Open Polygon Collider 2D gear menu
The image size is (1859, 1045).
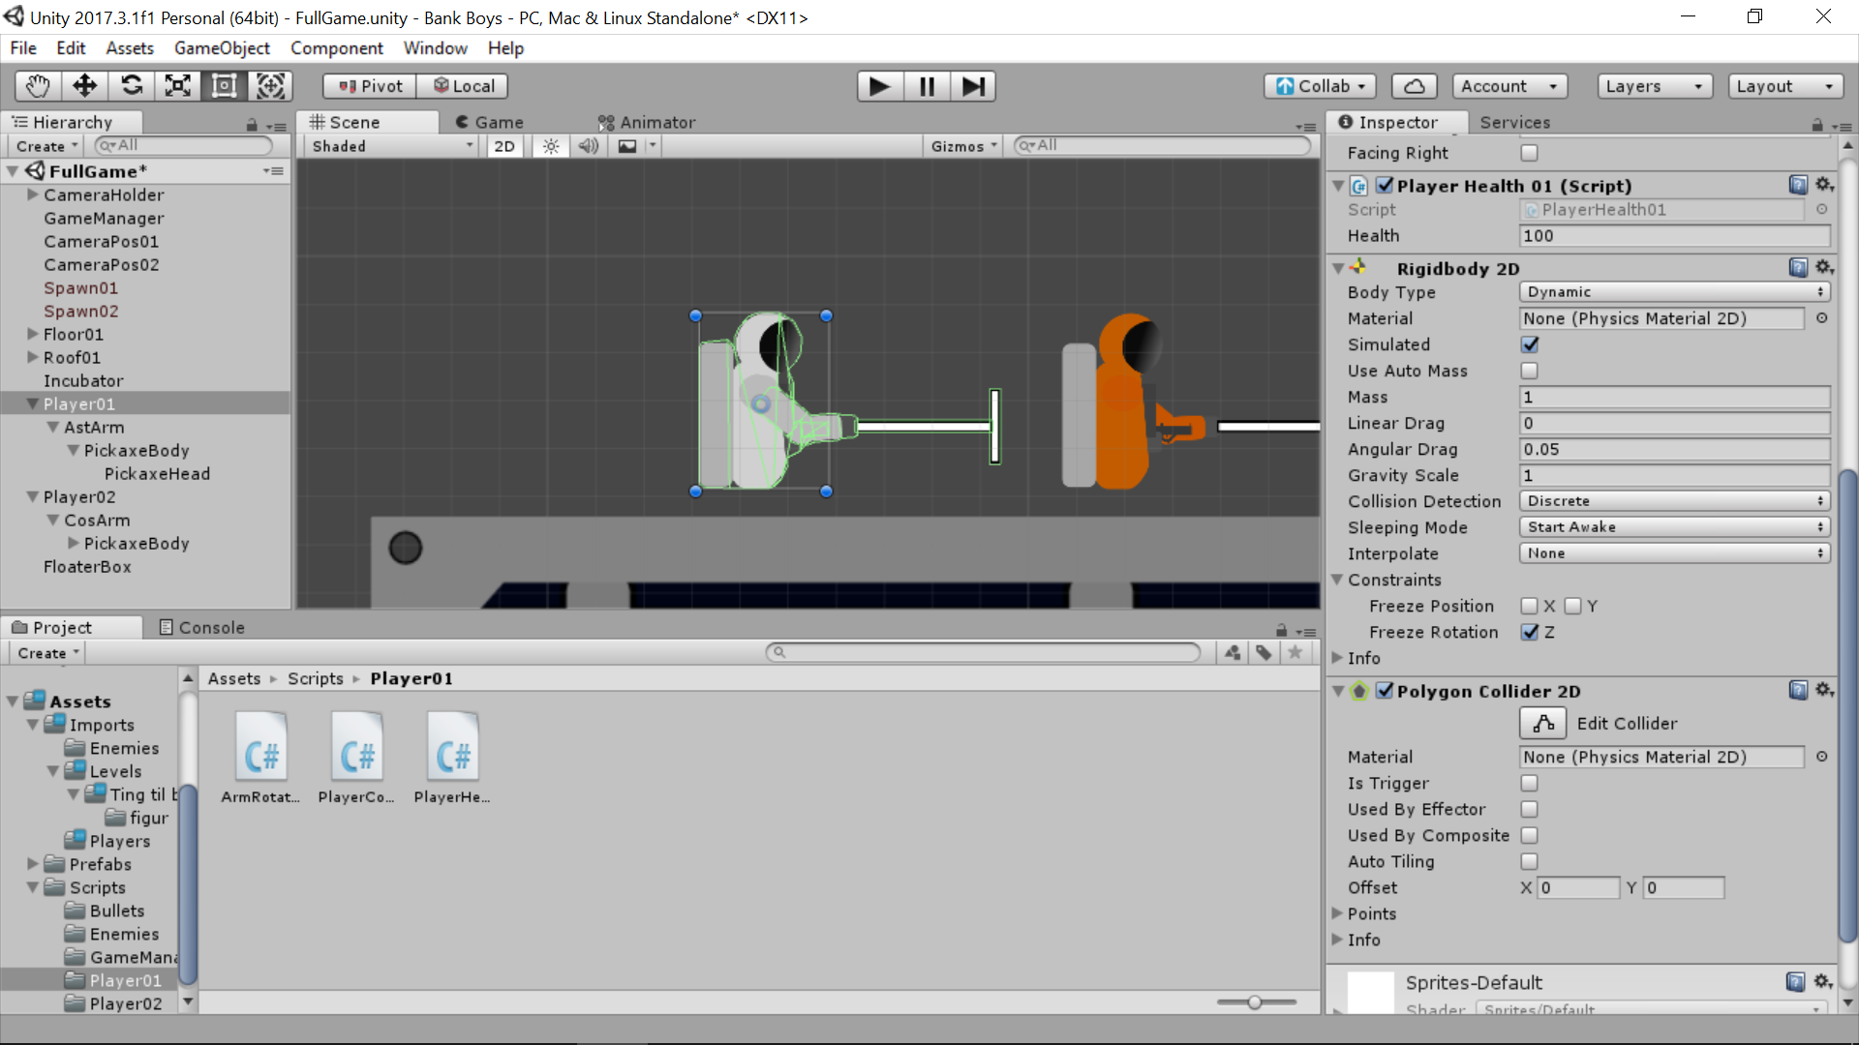[1824, 690]
